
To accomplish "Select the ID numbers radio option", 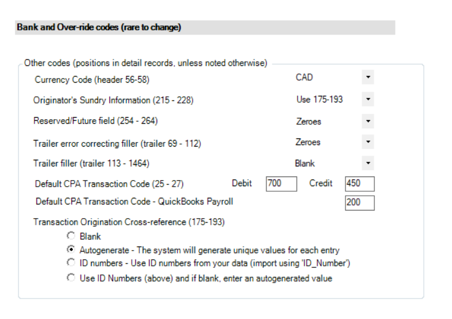I will [71, 264].
